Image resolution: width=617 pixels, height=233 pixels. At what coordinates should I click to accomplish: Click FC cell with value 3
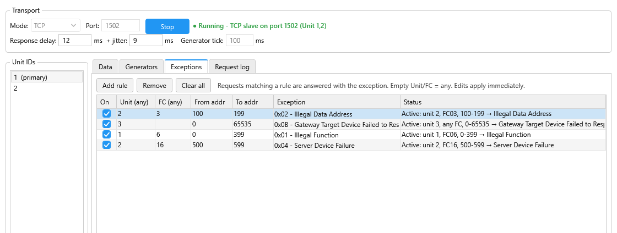pos(173,114)
